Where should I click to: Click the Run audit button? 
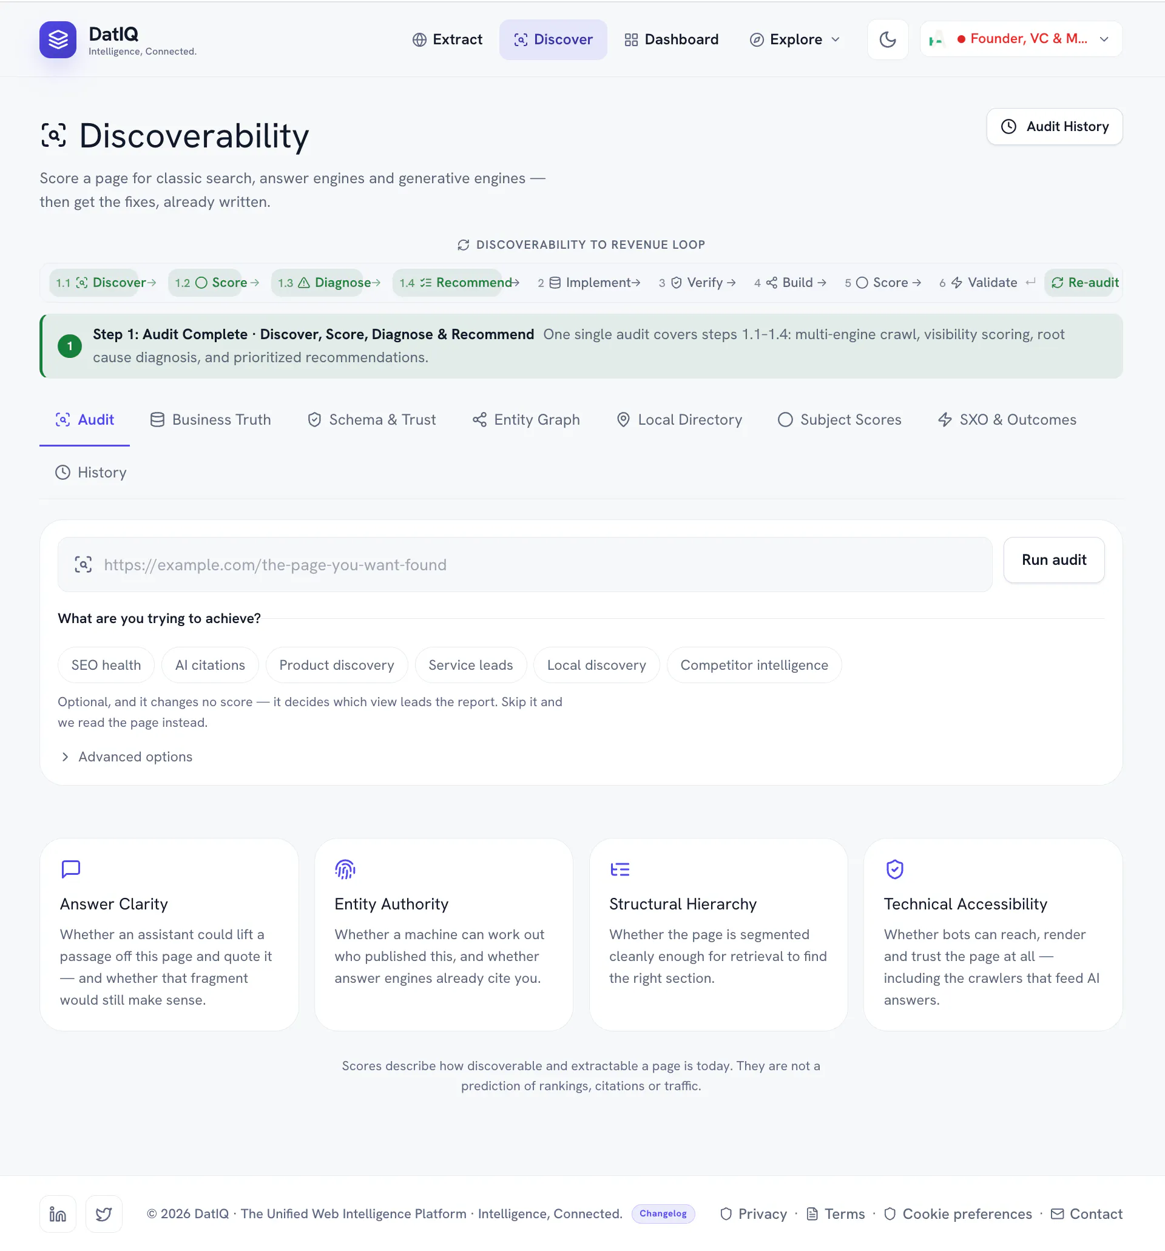pyautogui.click(x=1053, y=560)
